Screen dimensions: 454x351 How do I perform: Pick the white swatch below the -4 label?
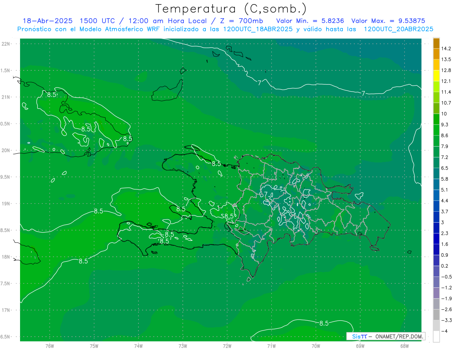click(x=436, y=337)
